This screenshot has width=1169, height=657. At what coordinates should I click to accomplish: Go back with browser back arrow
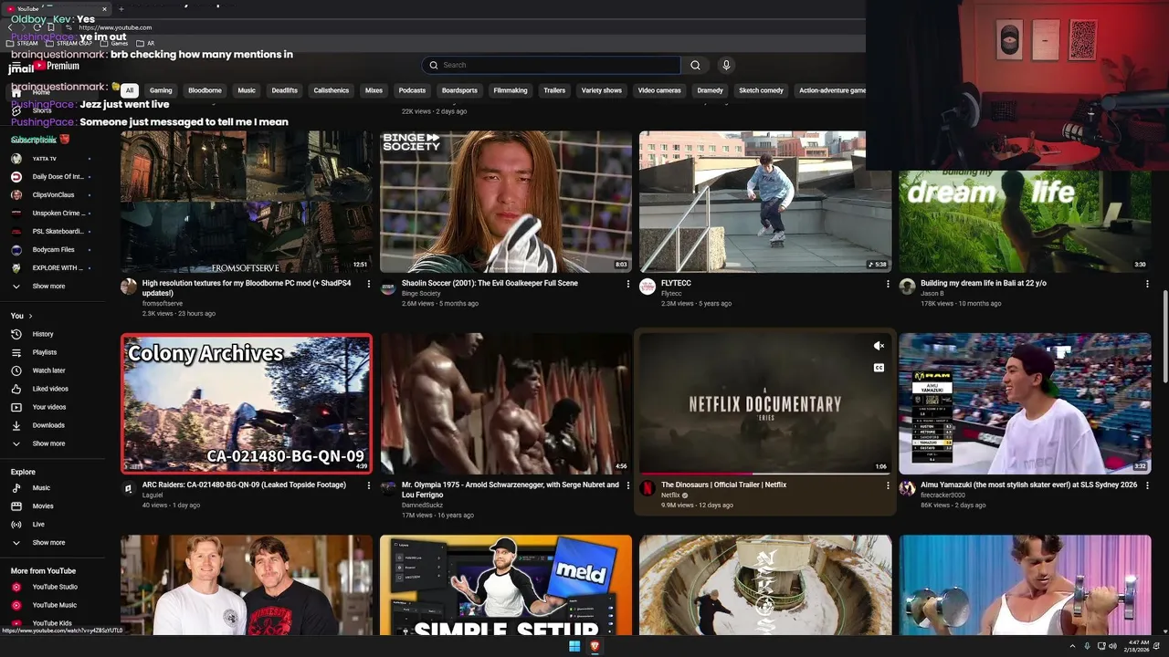[10, 27]
